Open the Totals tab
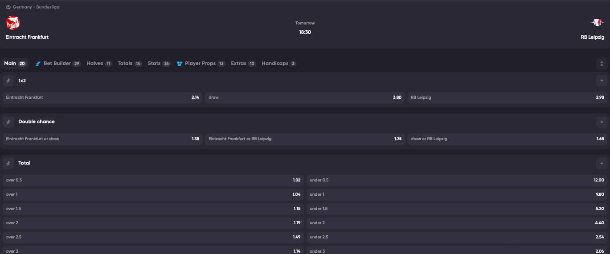Image resolution: width=610 pixels, height=254 pixels. 130,64
